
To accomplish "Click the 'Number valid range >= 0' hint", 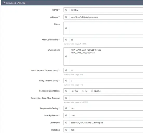I will pyautogui.click(x=73, y=85).
